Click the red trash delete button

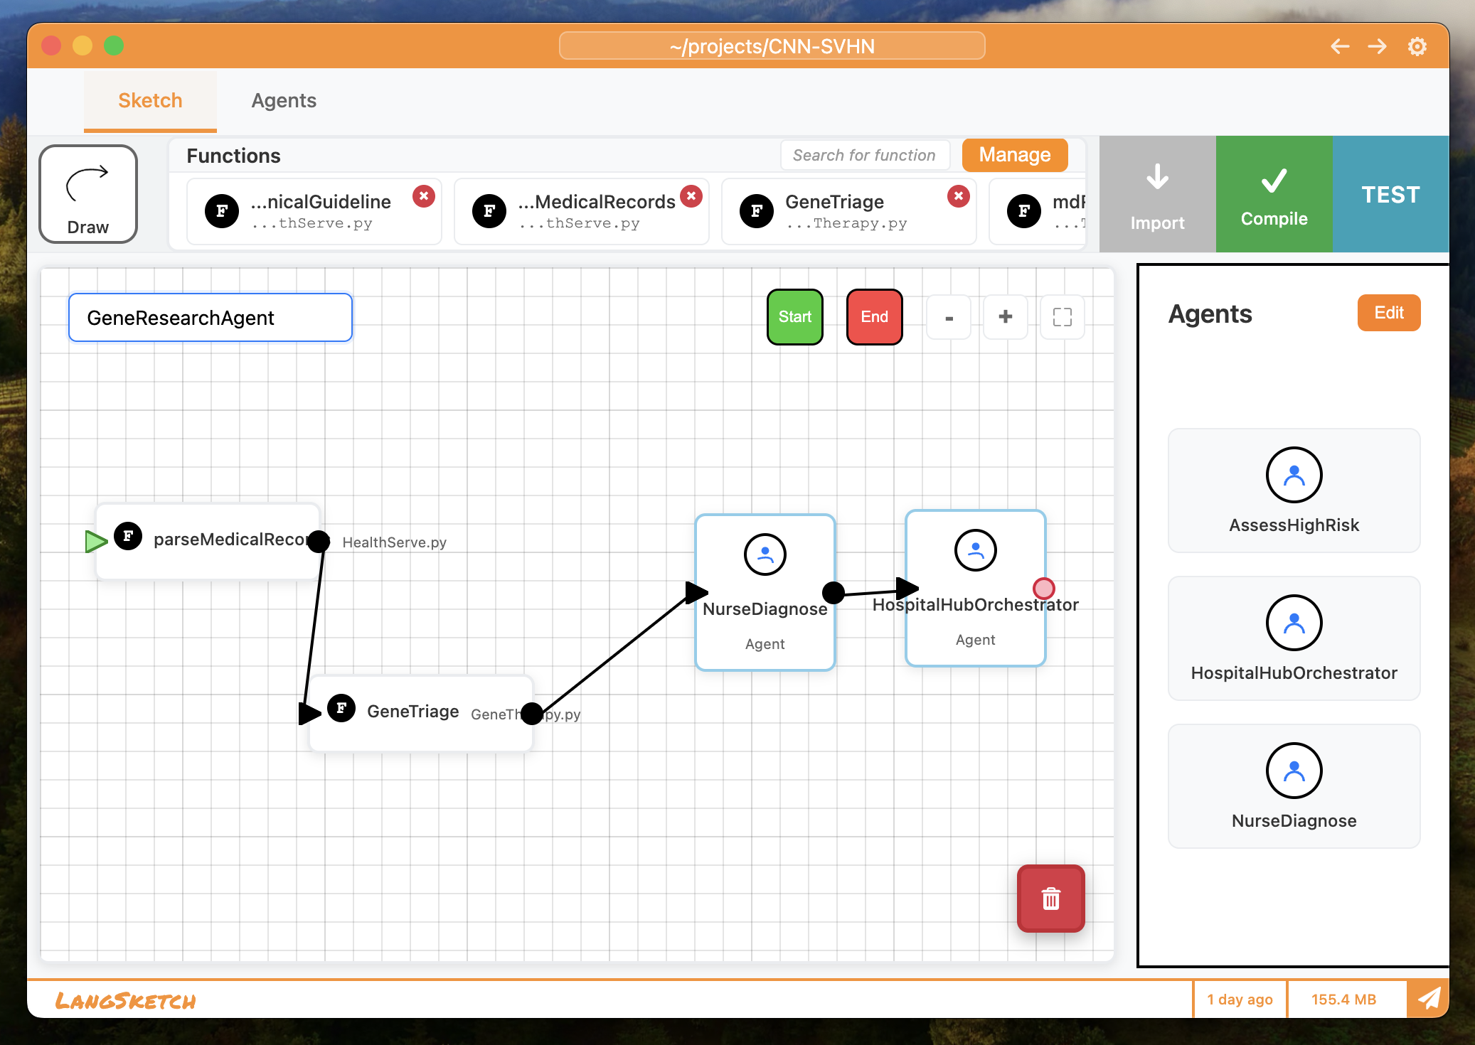pyautogui.click(x=1050, y=899)
